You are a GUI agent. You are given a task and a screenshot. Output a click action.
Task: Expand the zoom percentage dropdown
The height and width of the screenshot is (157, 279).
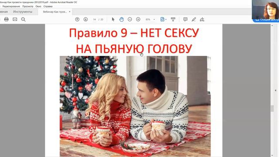154,19
